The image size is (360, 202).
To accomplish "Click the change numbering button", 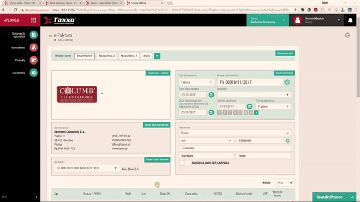I will point(284,73).
